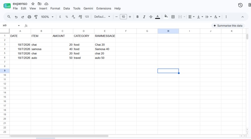Select column A header
Image resolution: width=251 pixels, height=139 pixels.
point(20,31)
